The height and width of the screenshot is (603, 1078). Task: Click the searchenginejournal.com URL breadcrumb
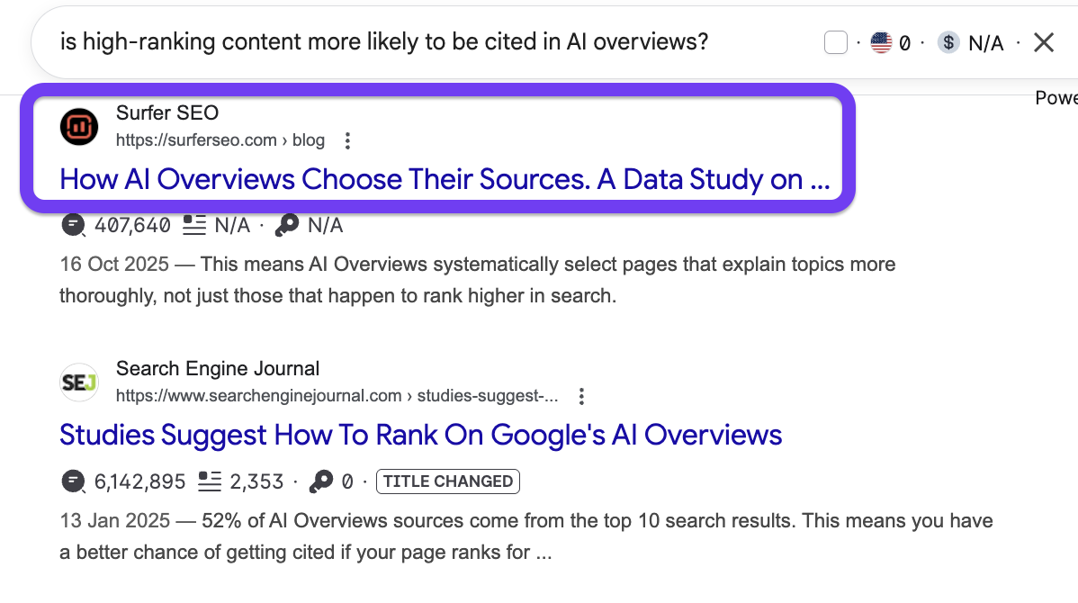pyautogui.click(x=337, y=396)
